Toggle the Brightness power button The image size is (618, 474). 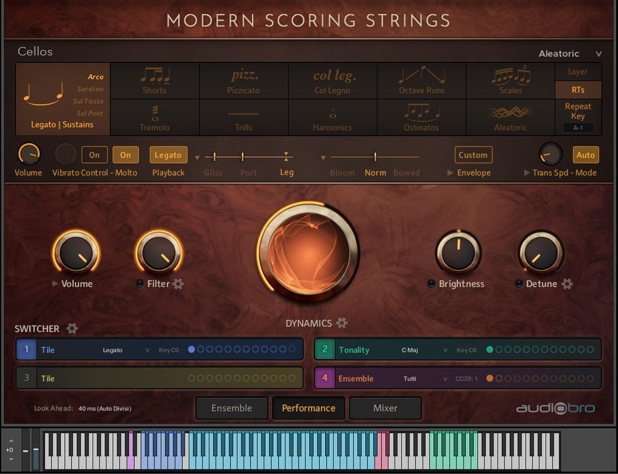click(431, 284)
